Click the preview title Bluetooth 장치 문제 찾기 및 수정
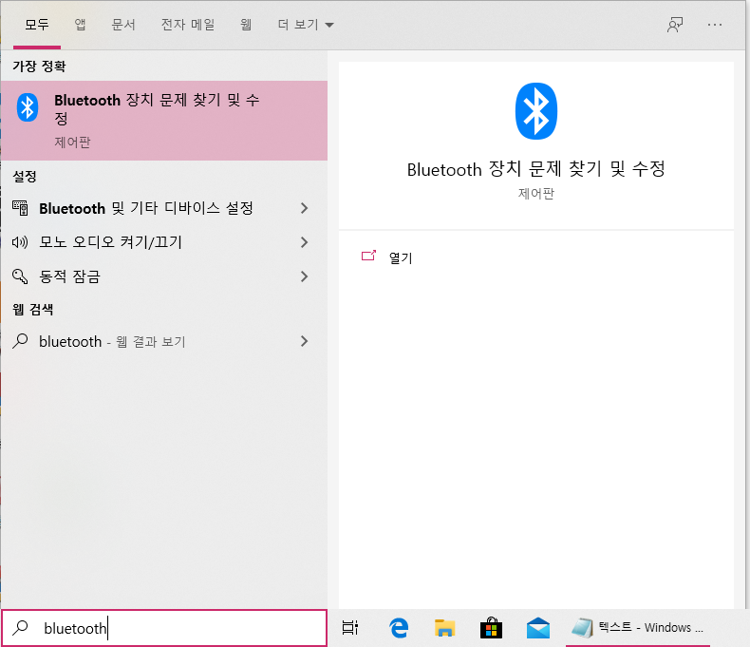 tap(535, 169)
